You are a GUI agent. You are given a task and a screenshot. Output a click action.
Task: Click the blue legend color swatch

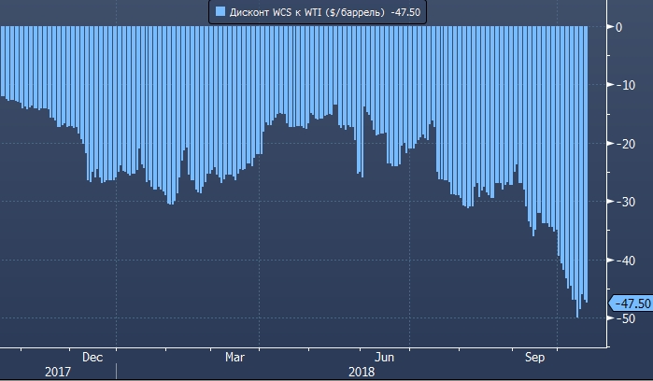click(x=220, y=12)
